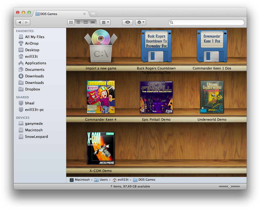Click the Quick Look eye button
Viewport: 260px width, 209px height.
click(128, 22)
